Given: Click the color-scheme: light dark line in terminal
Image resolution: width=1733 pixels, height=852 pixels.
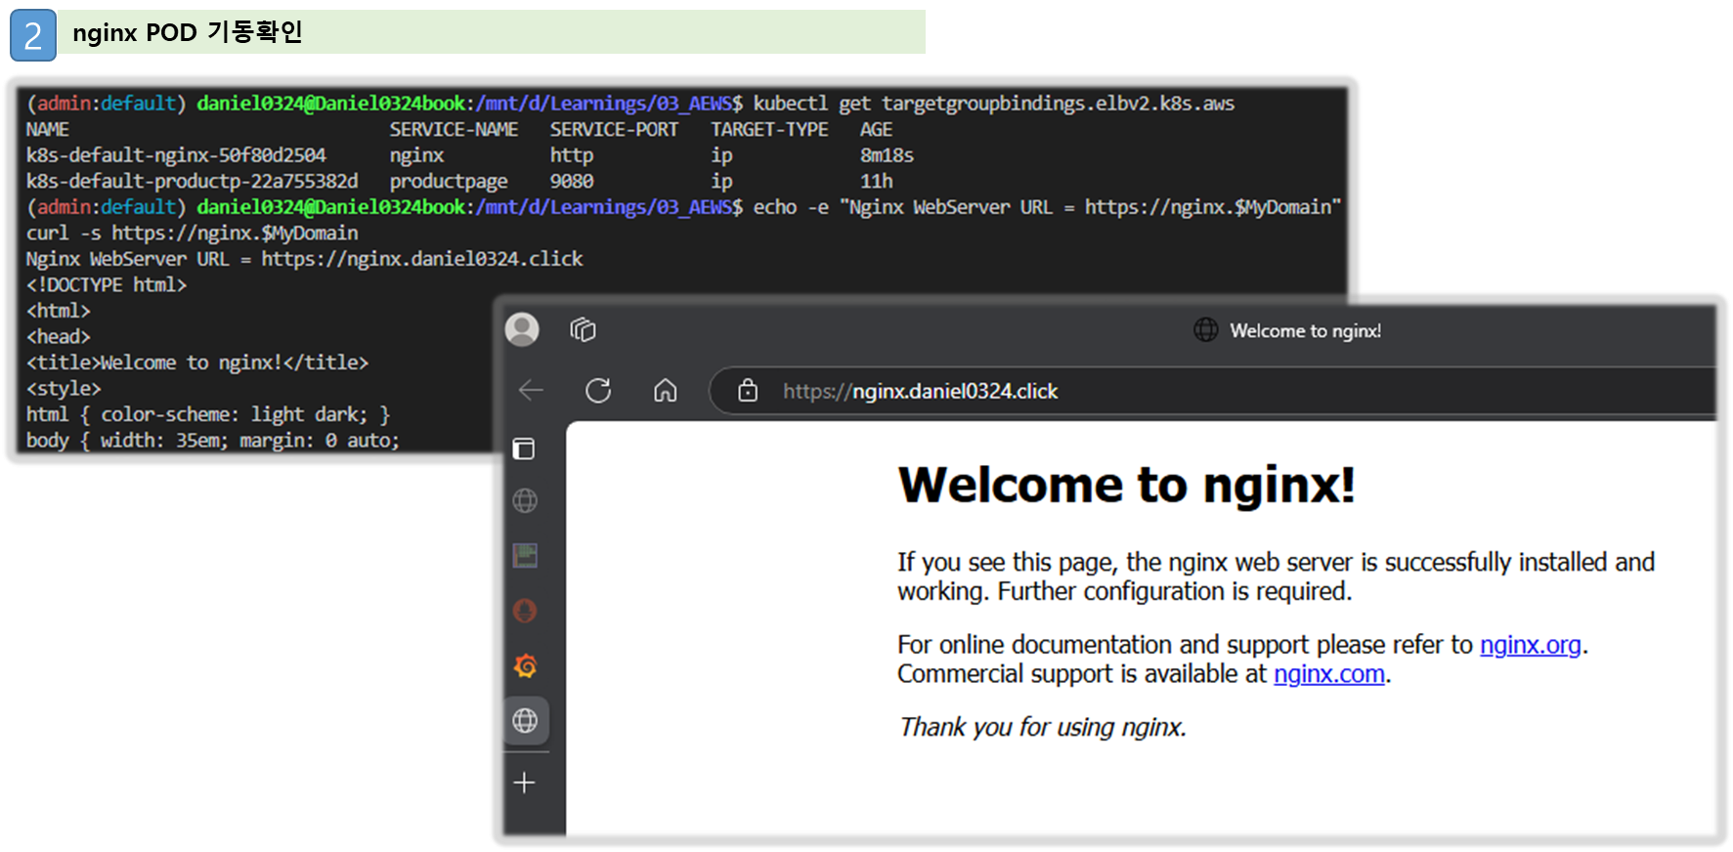Looking at the screenshot, I should click(x=208, y=414).
